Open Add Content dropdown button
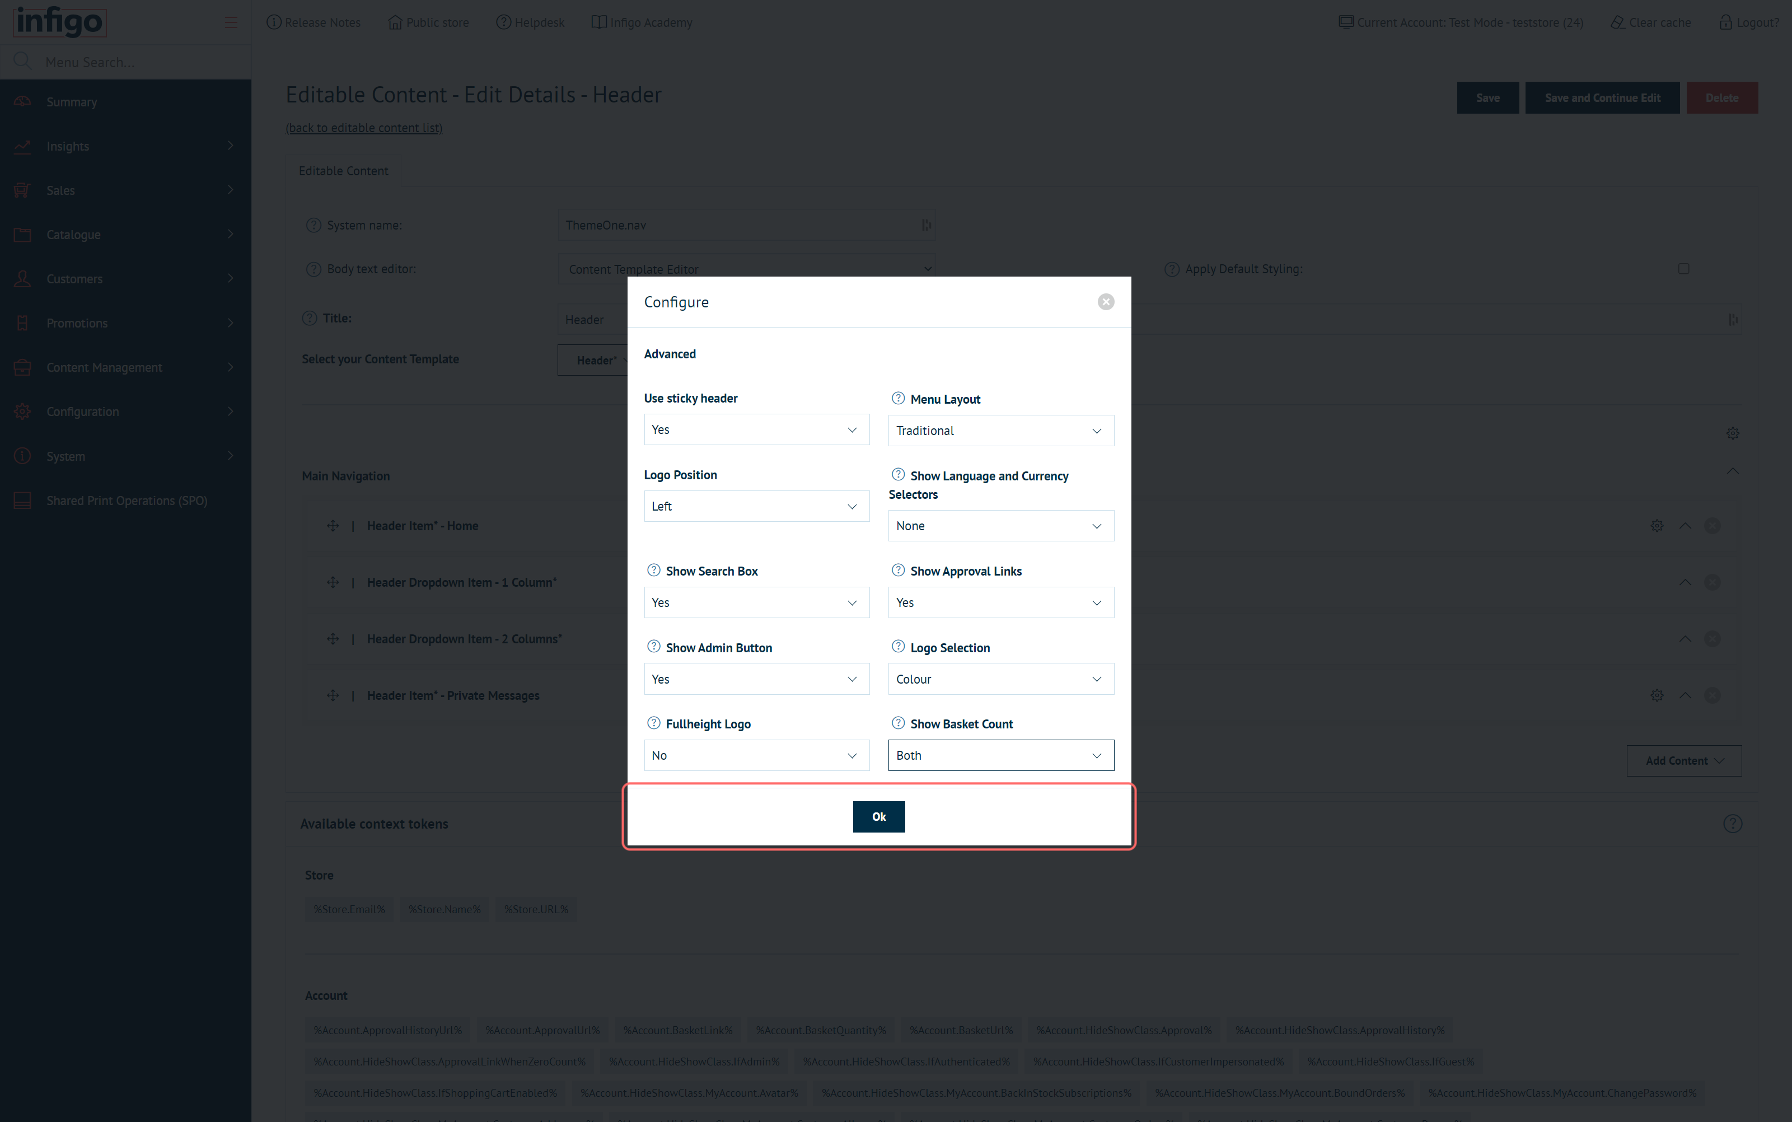The width and height of the screenshot is (1792, 1122). (1683, 761)
